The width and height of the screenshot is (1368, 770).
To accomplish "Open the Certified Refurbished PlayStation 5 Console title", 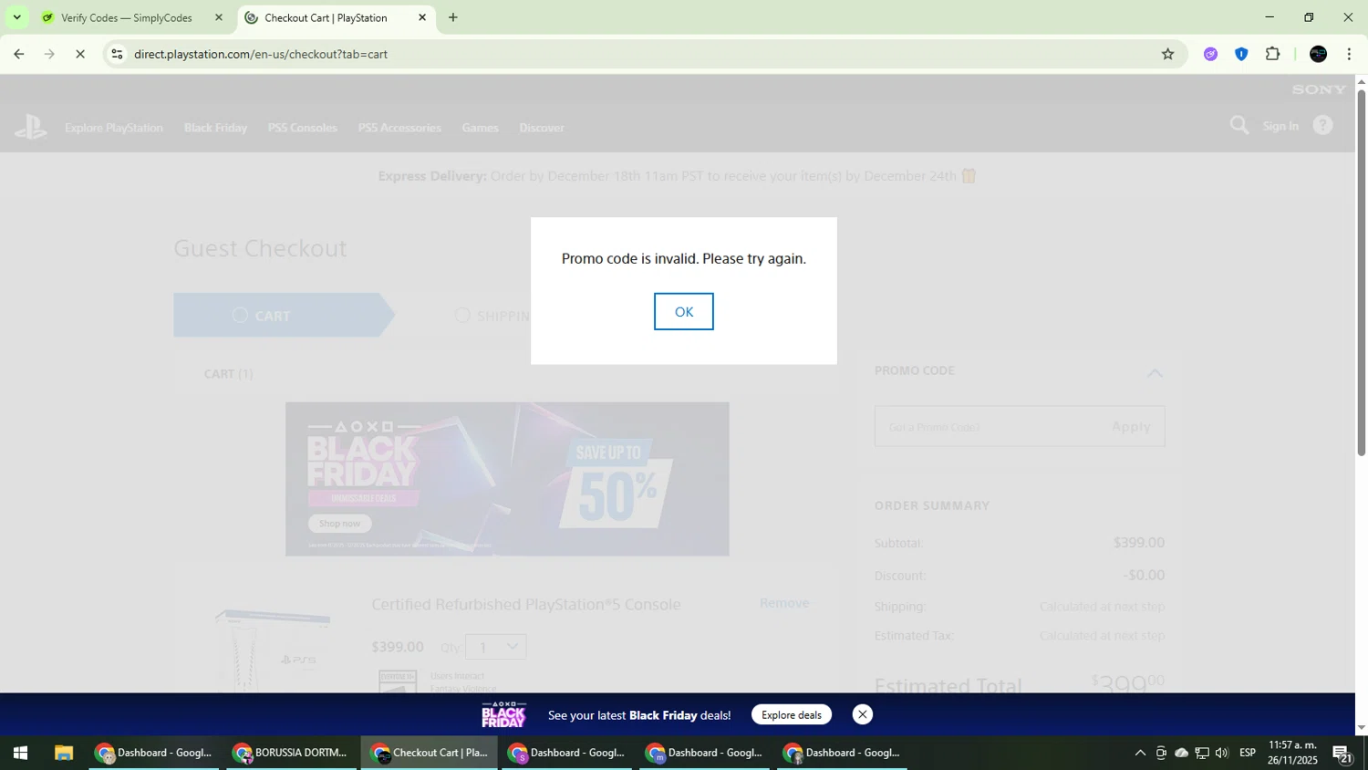I will tap(526, 604).
